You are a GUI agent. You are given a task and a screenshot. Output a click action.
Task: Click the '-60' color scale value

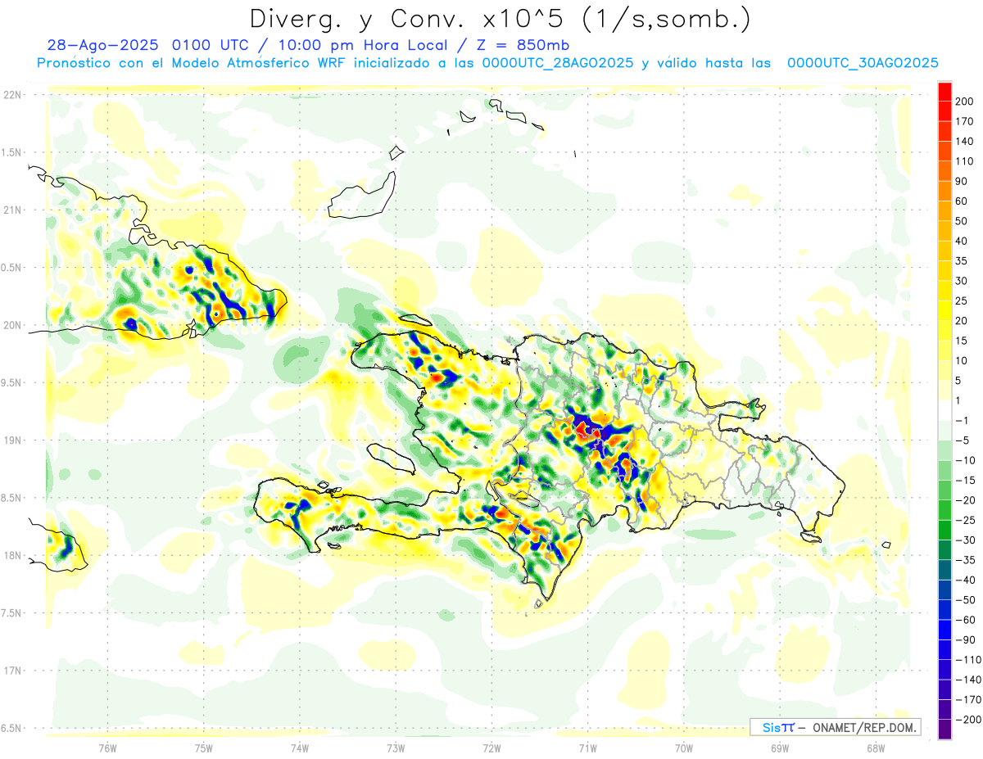pyautogui.click(x=966, y=620)
